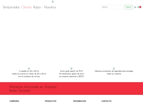Expand the Ropa dropdown menu
Viewport: 143px width, 107px height.
pyautogui.click(x=38, y=7)
